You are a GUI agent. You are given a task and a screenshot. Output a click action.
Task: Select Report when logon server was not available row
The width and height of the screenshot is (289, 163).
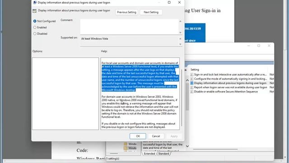(230, 87)
